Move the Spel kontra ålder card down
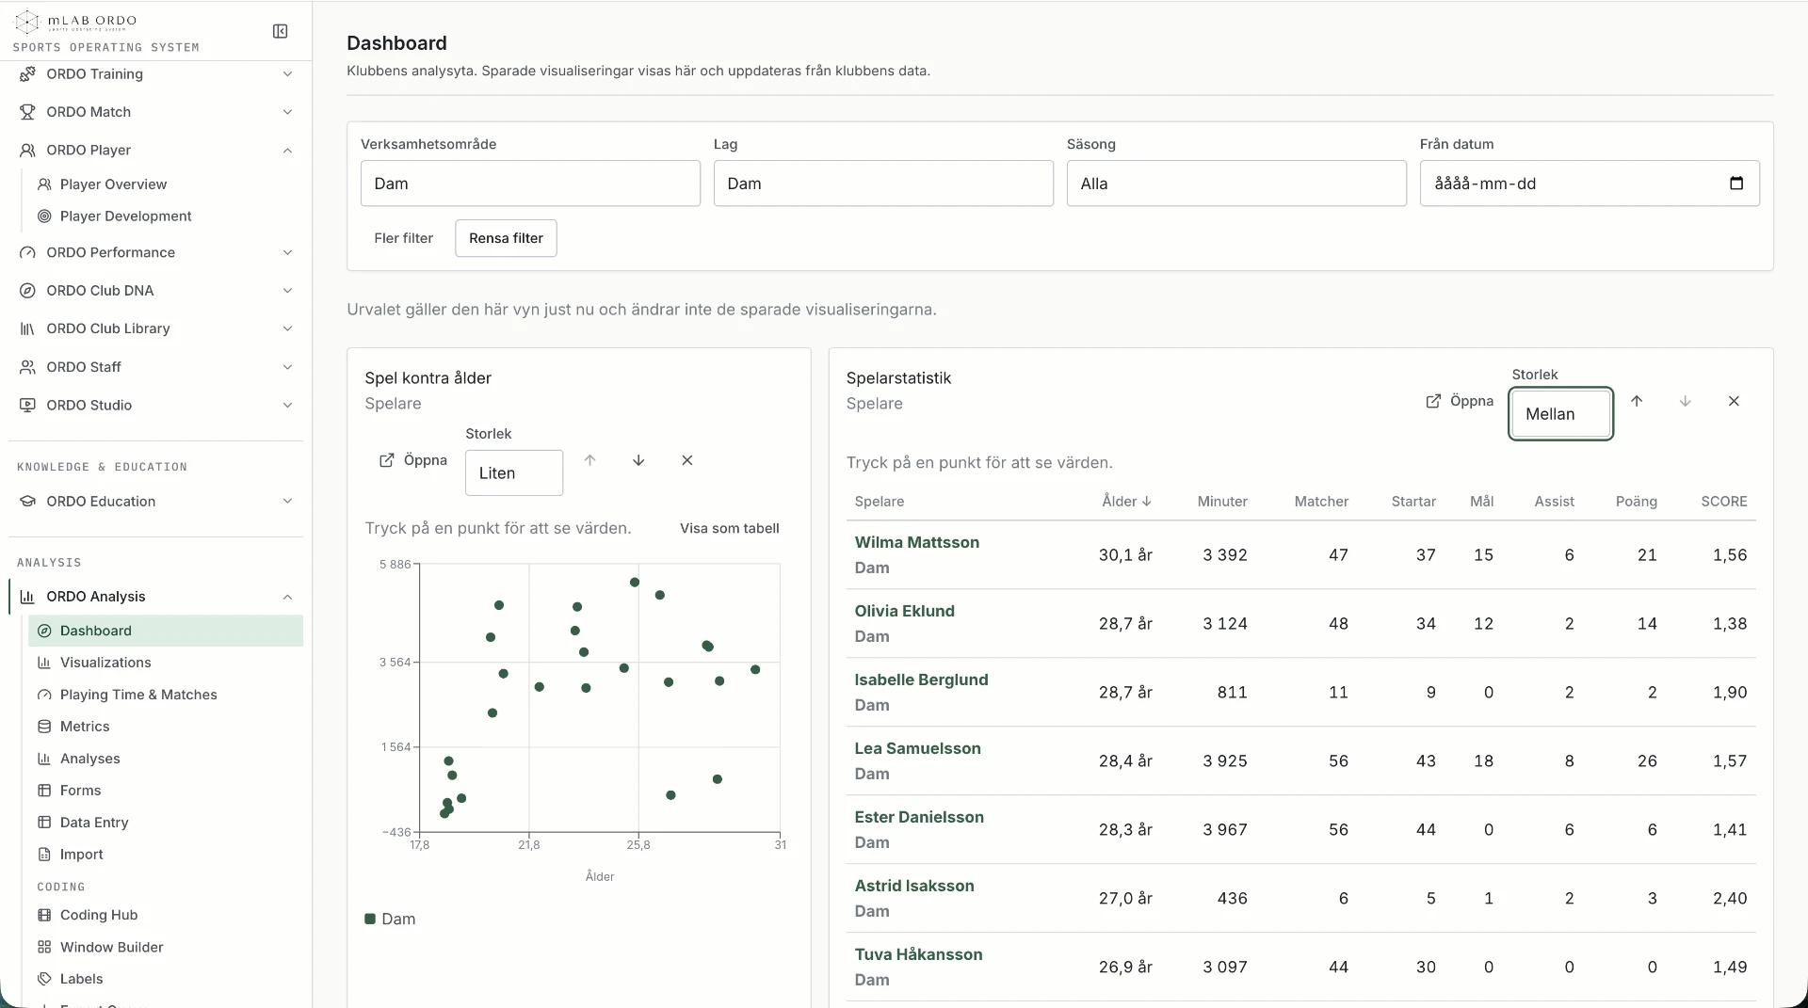1808x1008 pixels. (638, 460)
